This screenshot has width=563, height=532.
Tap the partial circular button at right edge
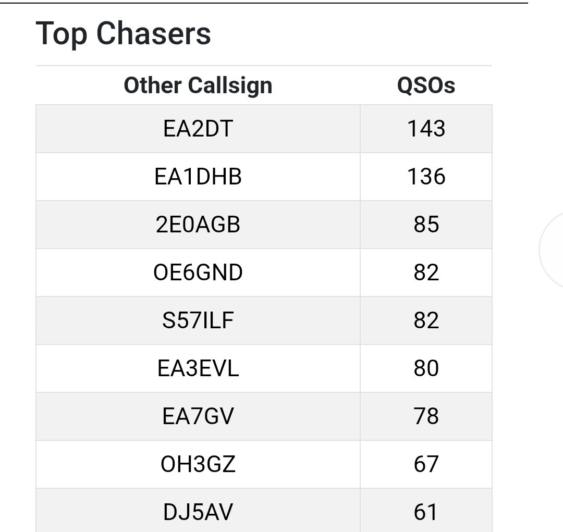click(x=553, y=250)
